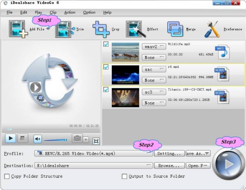This screenshot has height=190, width=246.
Task: Click the Merge icon
Action: (x=175, y=29)
